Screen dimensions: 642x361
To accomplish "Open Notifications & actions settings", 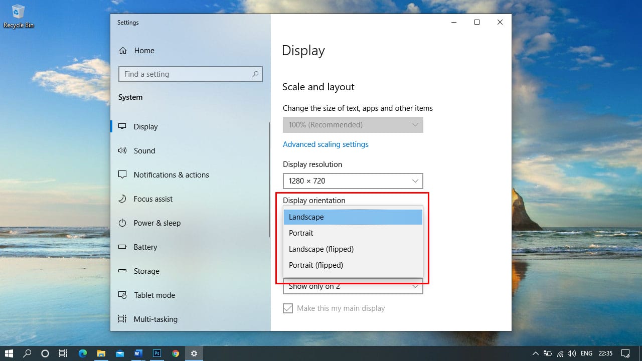I will pyautogui.click(x=171, y=175).
